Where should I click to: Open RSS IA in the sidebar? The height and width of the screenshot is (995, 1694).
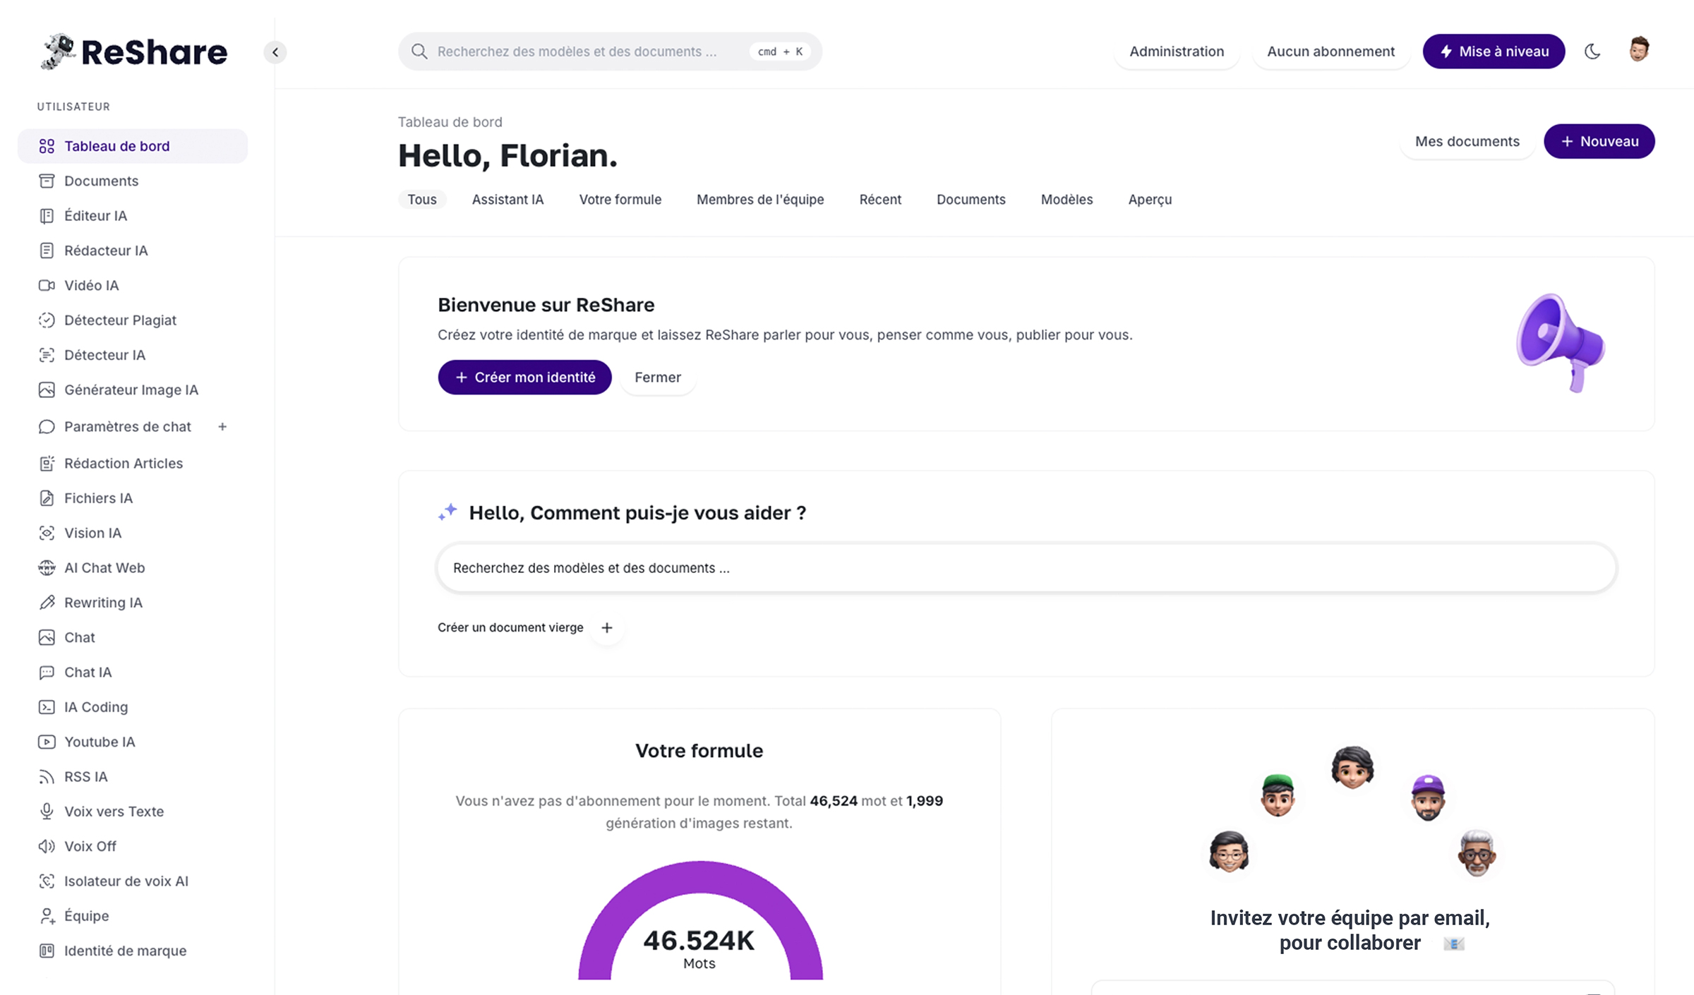coord(133,776)
